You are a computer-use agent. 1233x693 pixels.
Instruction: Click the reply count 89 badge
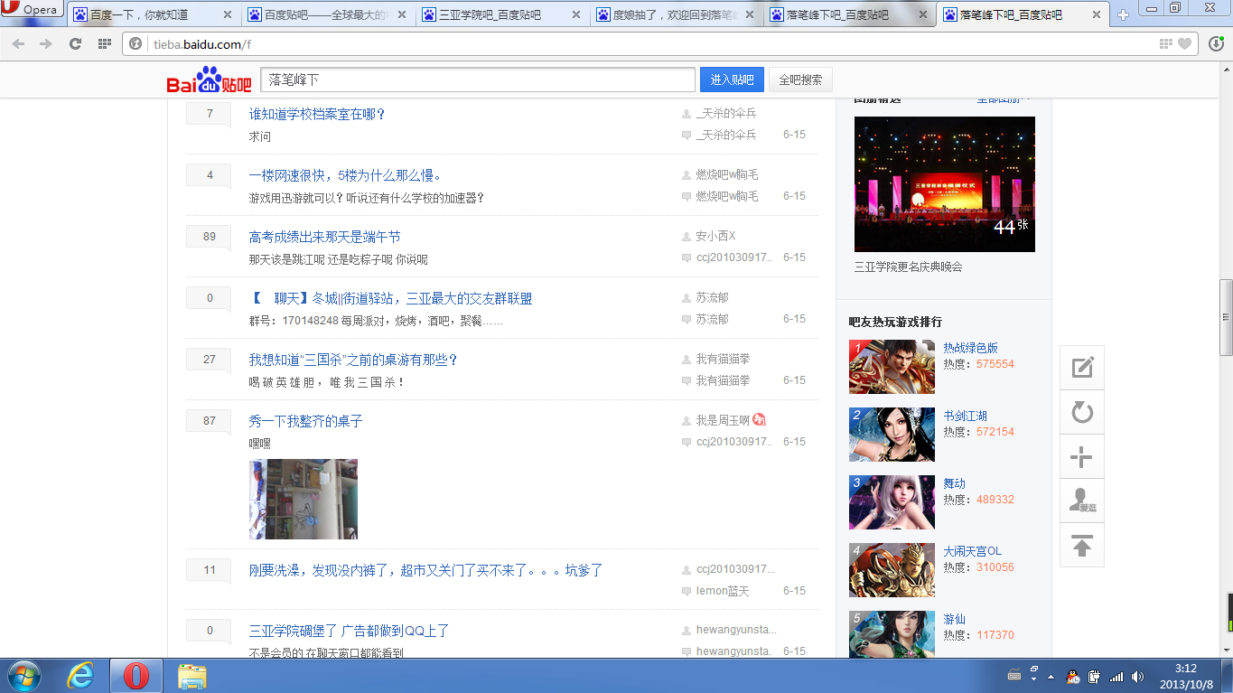(210, 237)
